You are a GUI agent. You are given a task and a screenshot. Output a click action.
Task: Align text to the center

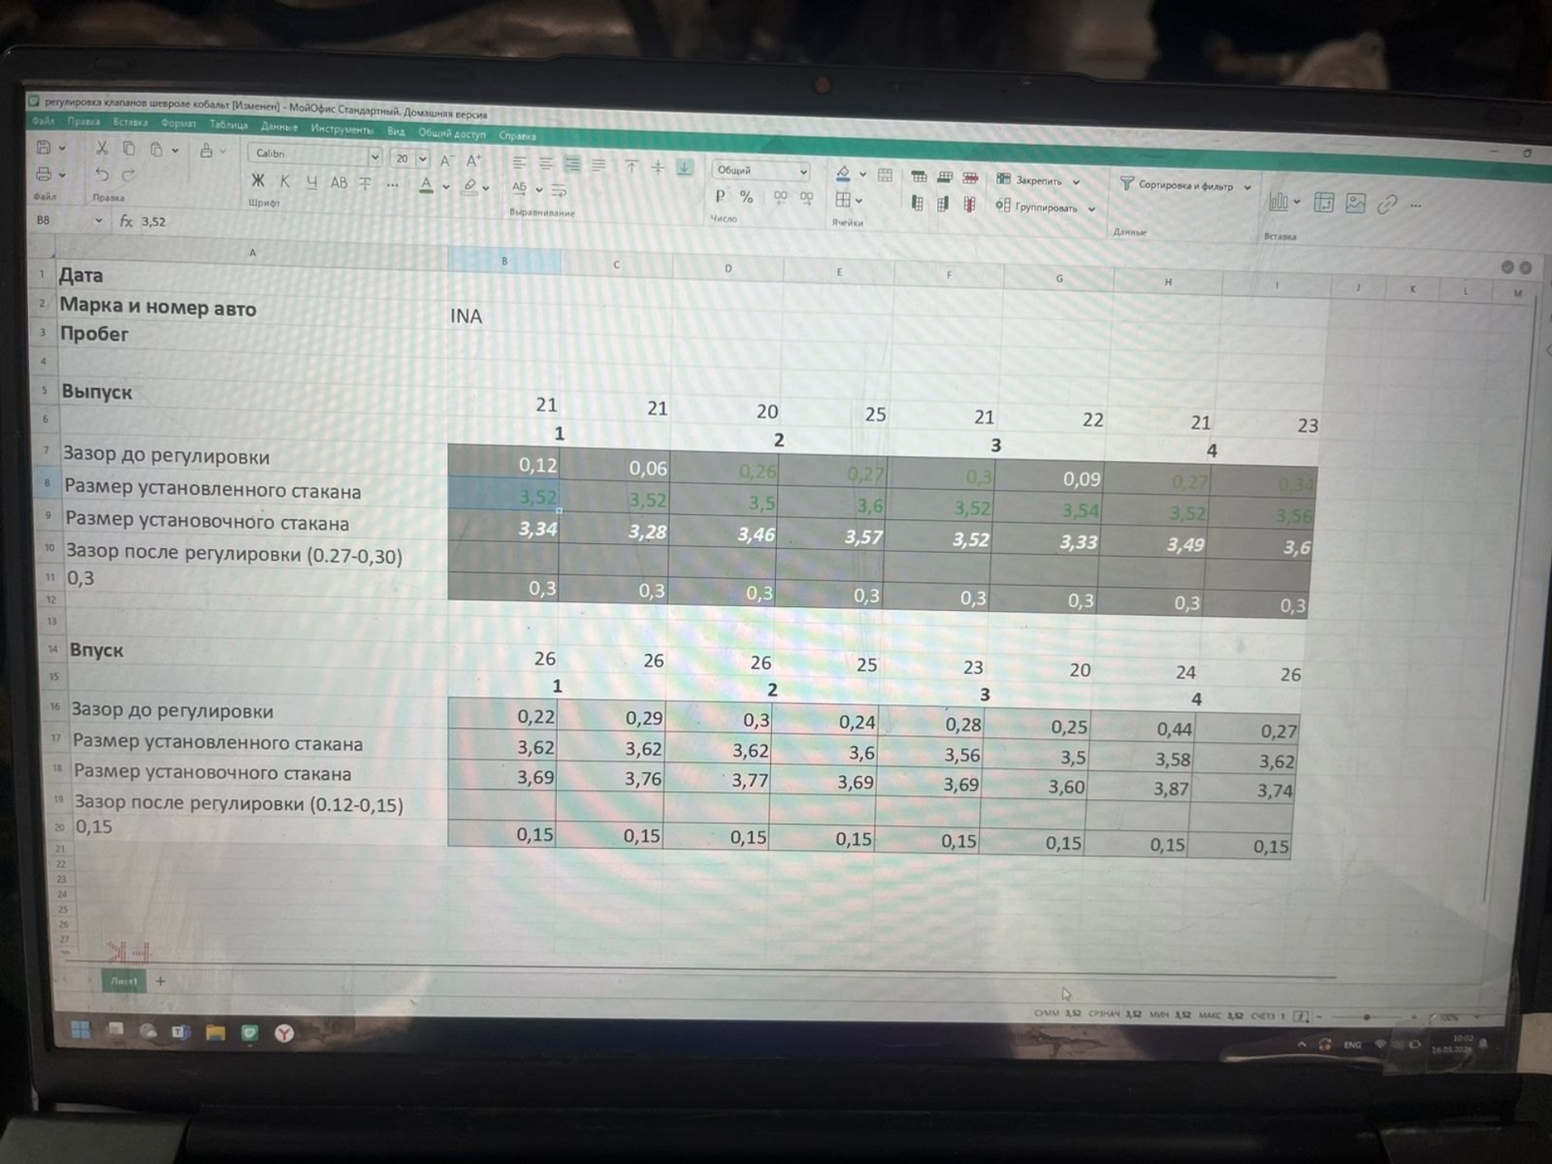click(546, 164)
